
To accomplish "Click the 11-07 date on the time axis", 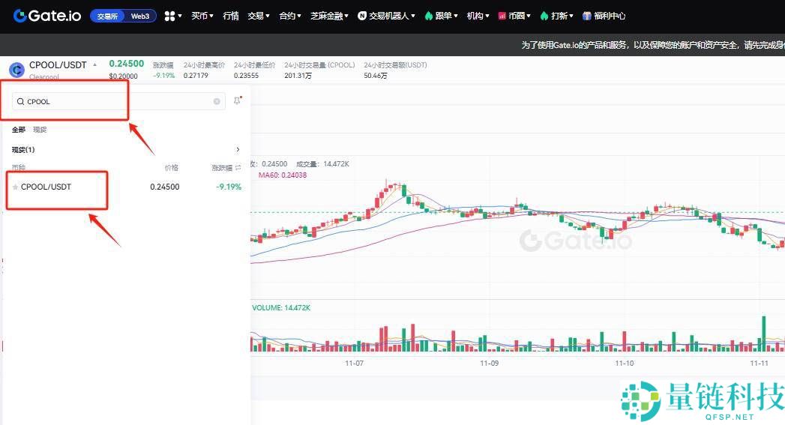I will coord(354,364).
